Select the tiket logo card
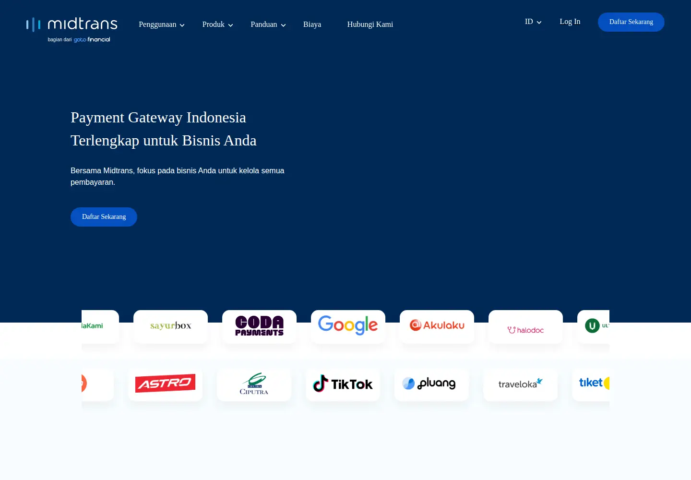This screenshot has height=480, width=691. click(x=591, y=384)
